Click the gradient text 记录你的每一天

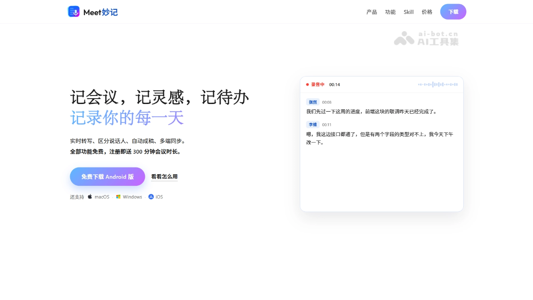(127, 118)
